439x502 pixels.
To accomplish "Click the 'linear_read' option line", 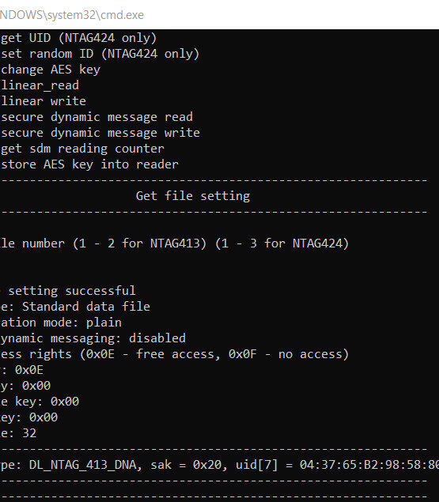I will (x=40, y=85).
